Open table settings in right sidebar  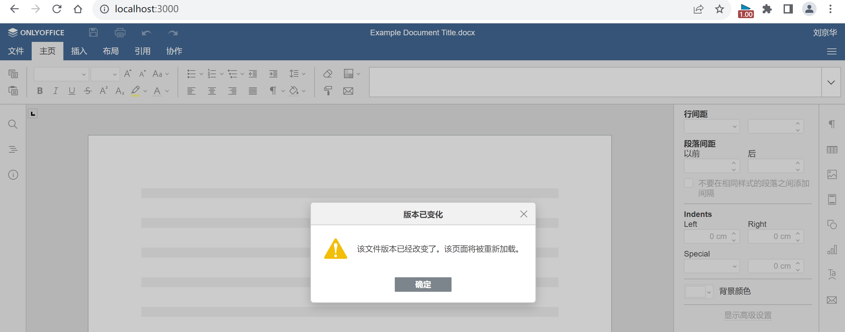(832, 150)
